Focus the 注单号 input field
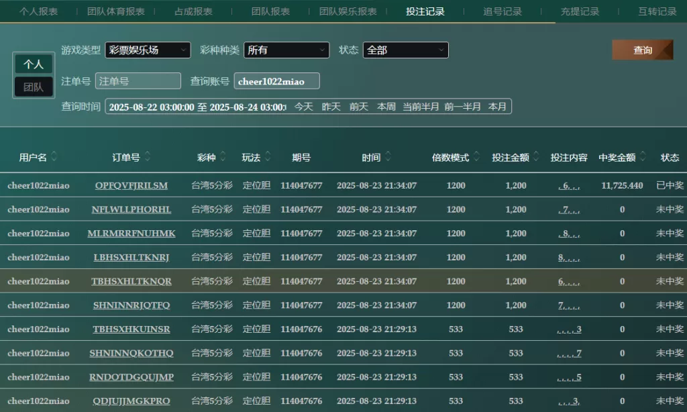 click(x=138, y=81)
